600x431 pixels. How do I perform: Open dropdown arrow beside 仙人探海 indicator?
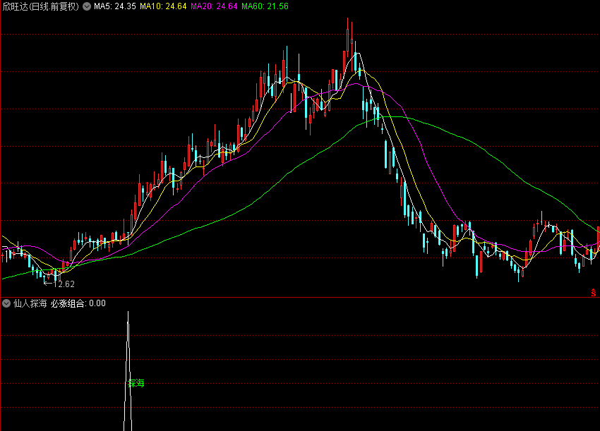click(x=6, y=303)
